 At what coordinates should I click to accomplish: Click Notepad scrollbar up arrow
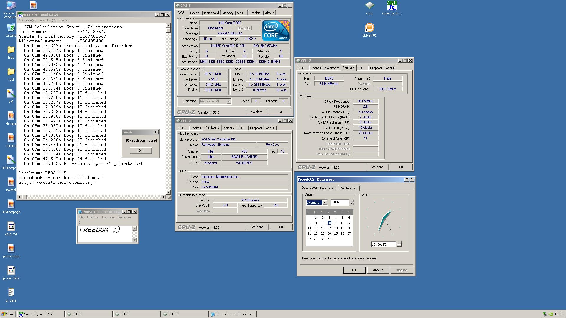(135, 228)
